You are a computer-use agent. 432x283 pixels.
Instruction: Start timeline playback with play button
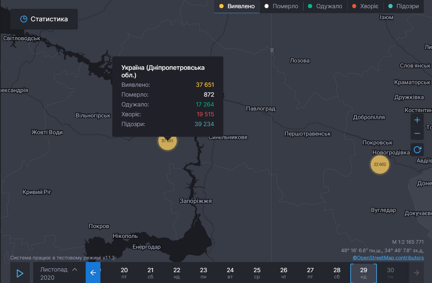(20, 273)
